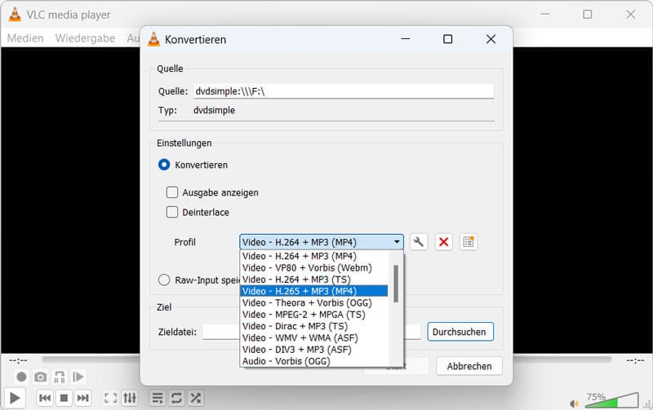Screen dimensions: 653x410
Task: Toggle fullscreen mode in VLC
Action: (x=111, y=398)
